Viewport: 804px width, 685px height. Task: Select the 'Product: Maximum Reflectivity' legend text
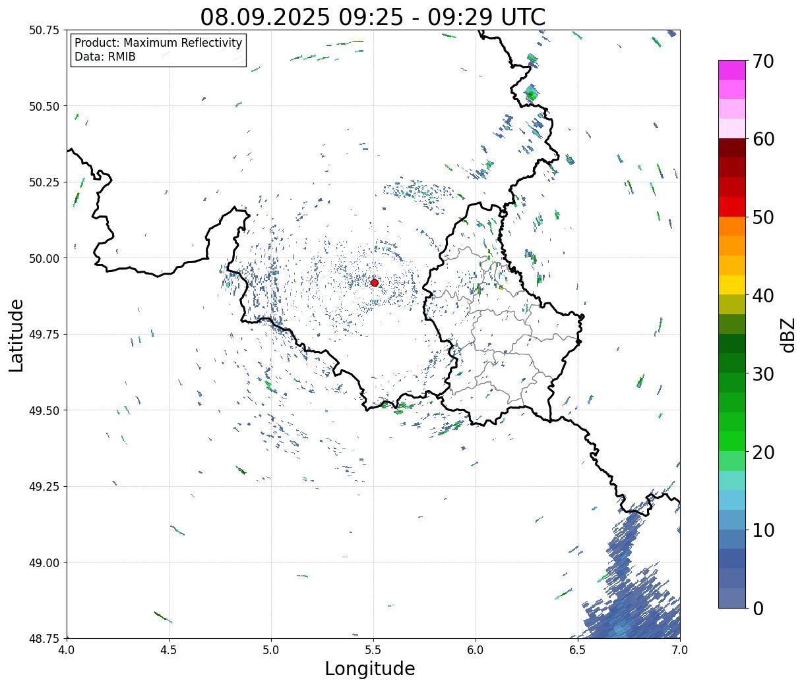(x=158, y=43)
